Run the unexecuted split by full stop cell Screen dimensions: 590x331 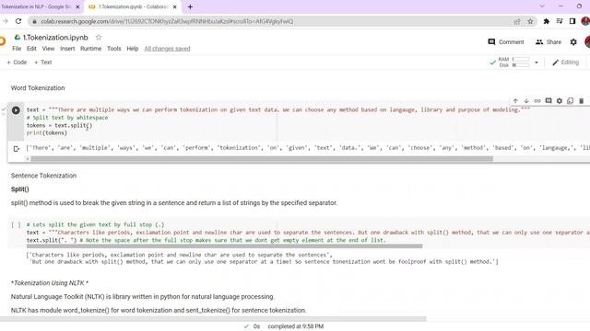(16, 224)
